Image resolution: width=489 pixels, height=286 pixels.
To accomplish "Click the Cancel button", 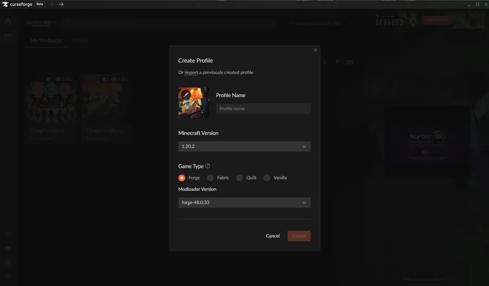I will 273,236.
